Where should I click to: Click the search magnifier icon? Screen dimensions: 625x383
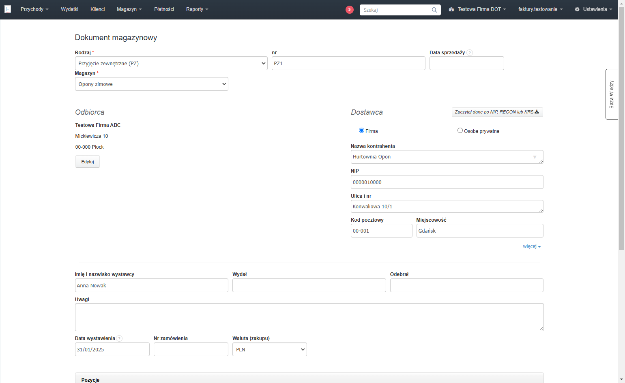(434, 10)
